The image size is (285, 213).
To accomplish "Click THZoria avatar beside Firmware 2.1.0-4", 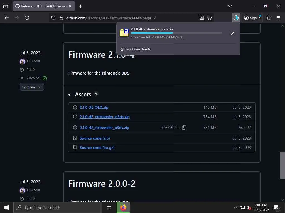I will (x=23, y=61).
